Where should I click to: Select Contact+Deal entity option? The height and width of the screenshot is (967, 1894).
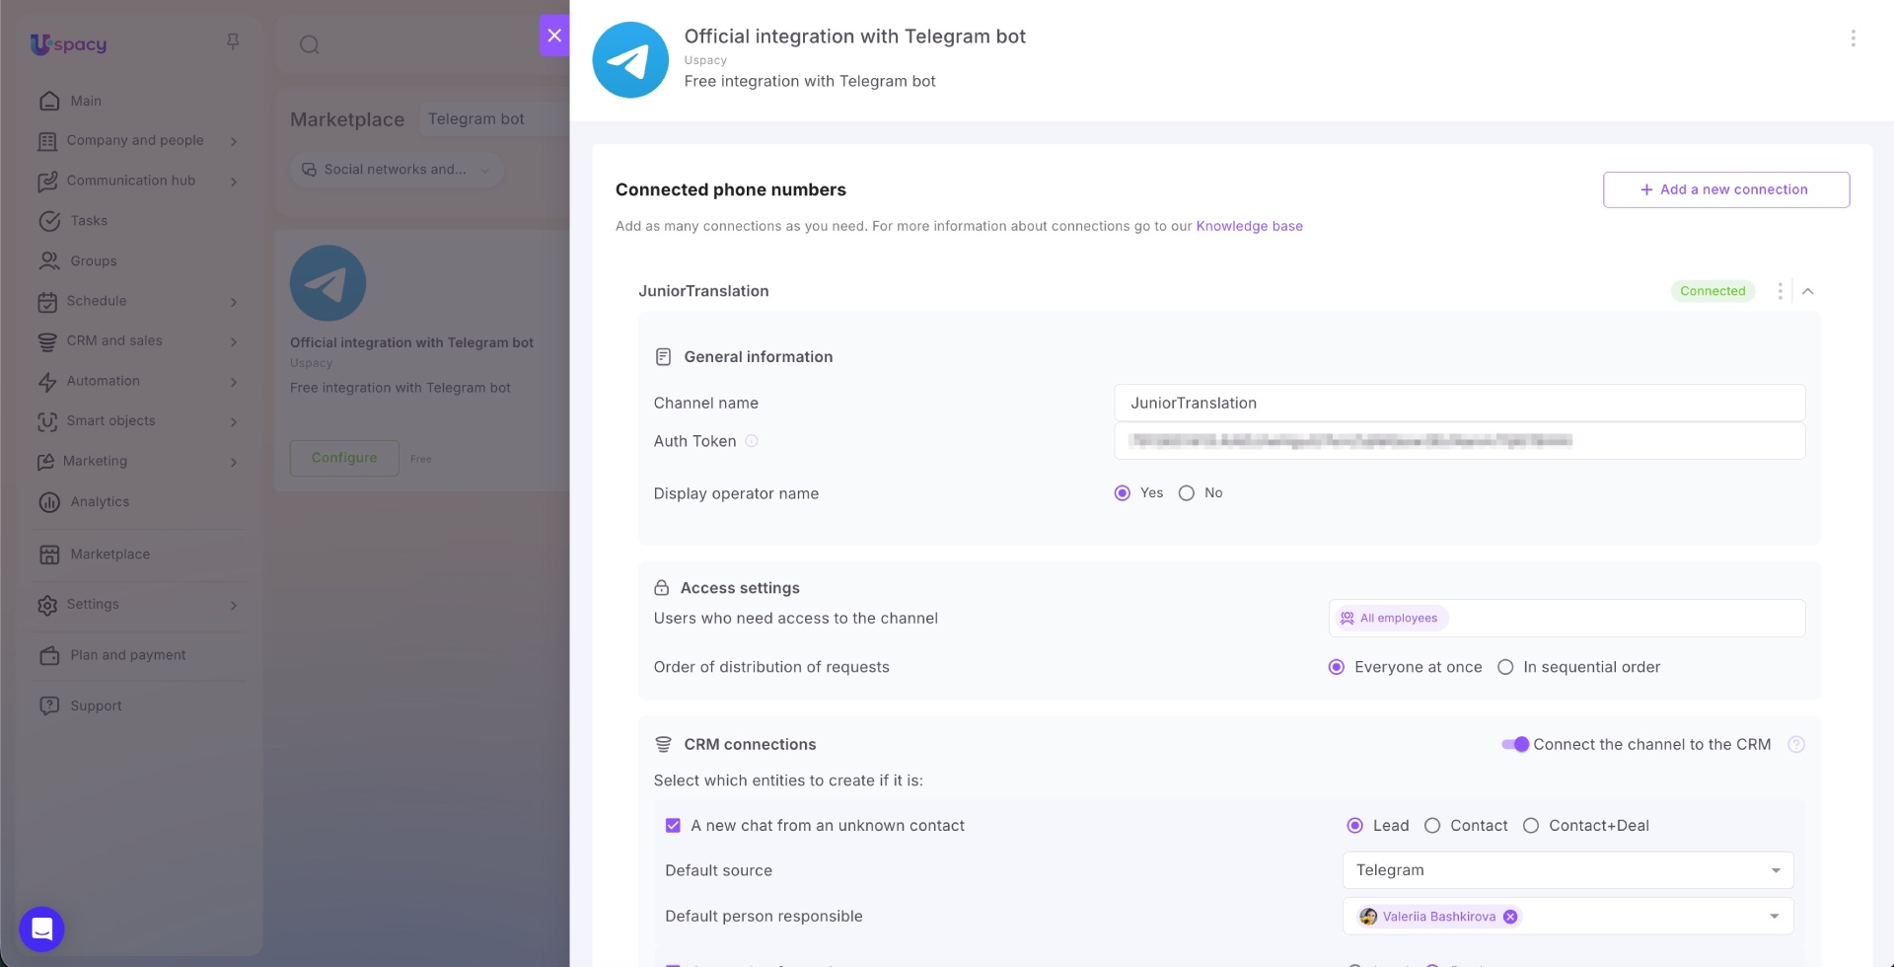1531,826
